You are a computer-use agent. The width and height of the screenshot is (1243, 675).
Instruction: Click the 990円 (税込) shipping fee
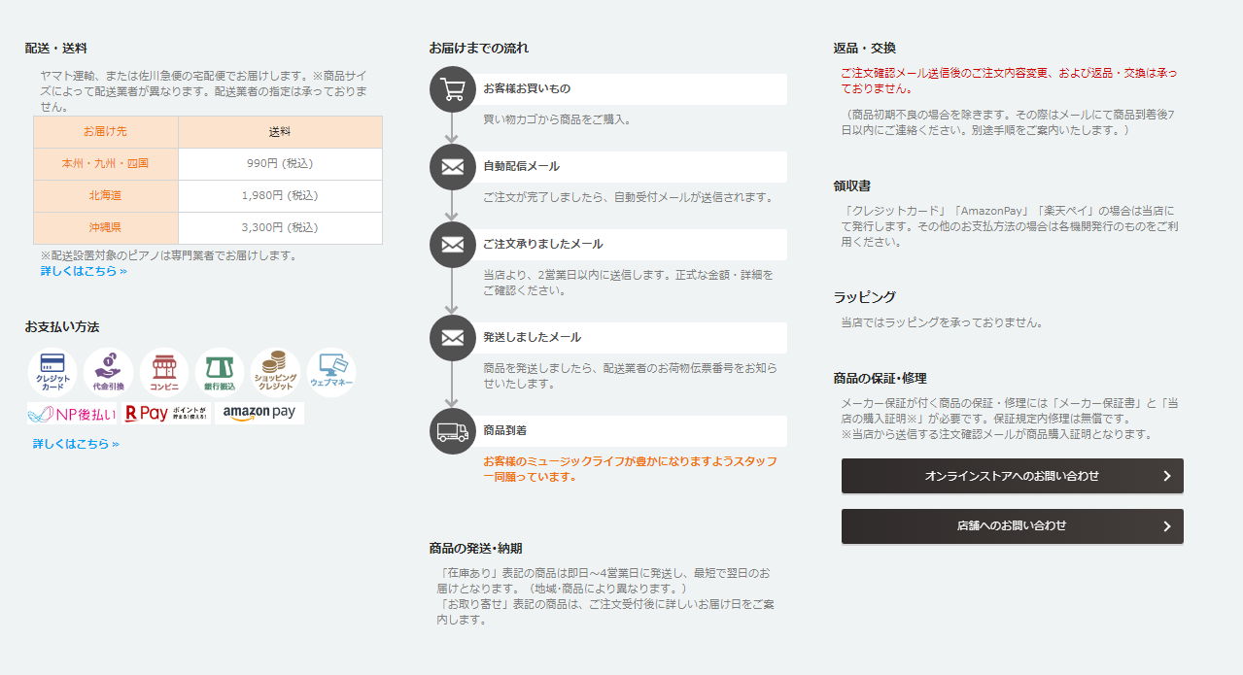280,164
